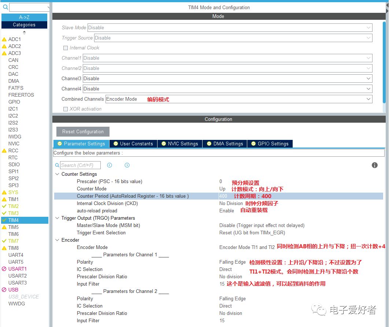
Task: Switch to Parameter Settings tab
Action: (x=81, y=144)
